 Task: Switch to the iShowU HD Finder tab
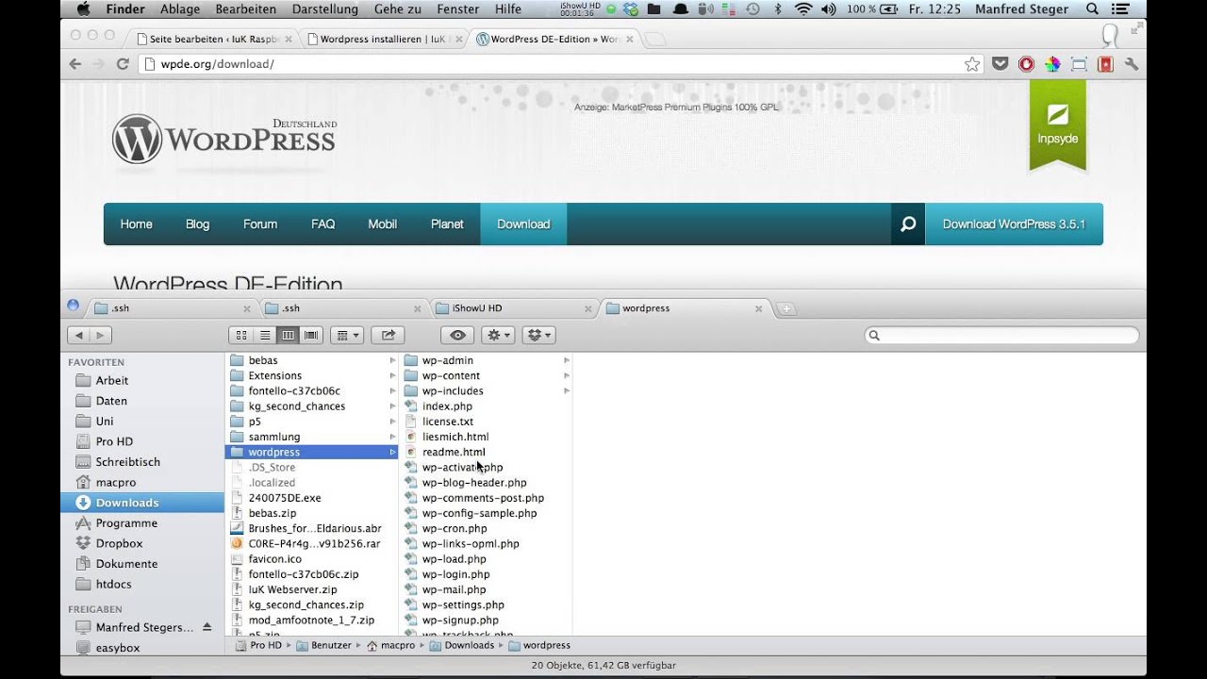click(x=514, y=308)
